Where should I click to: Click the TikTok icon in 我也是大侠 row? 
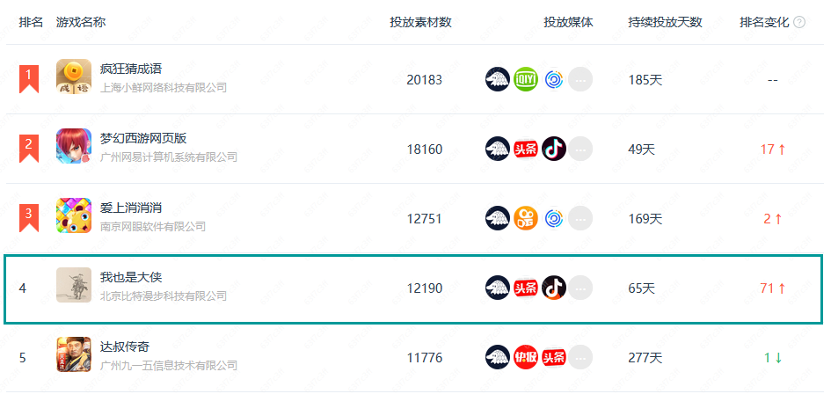point(554,288)
